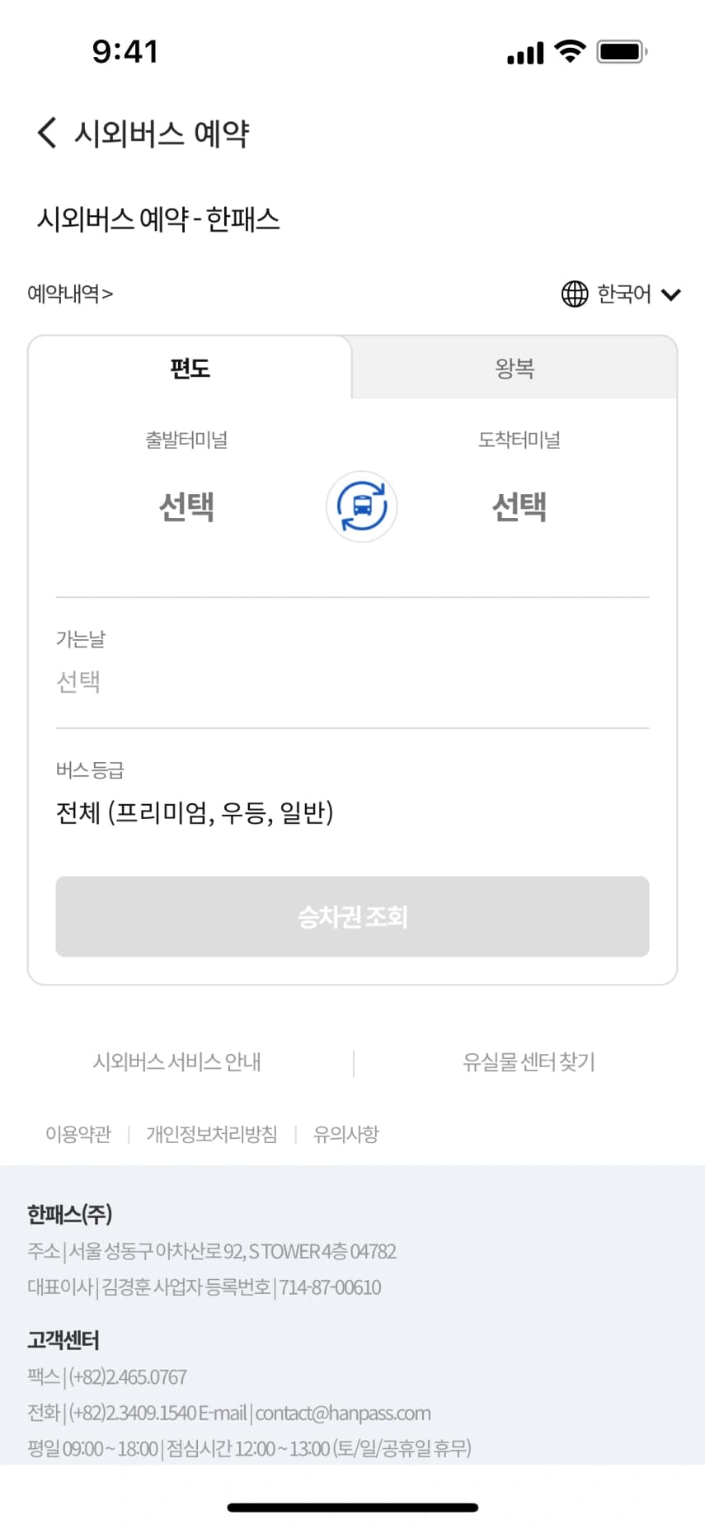Expand the 한국어 language dropdown chevron
Viewport: 705px width, 1529px height.
tap(671, 294)
